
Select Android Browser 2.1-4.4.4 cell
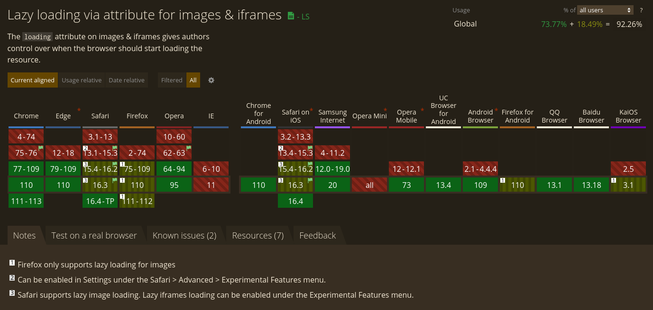tap(480, 169)
